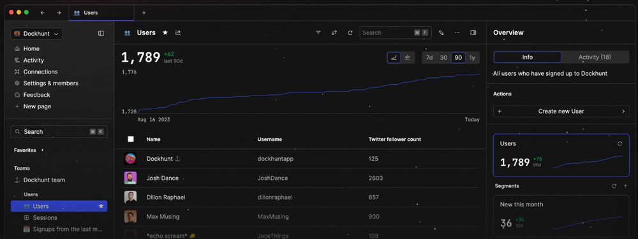Sort by Twitter follower count header
The height and width of the screenshot is (239, 638).
(395, 140)
